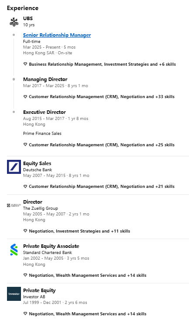Viewport: 189px width, 321px height.
Task: Expand Executive Director's +25 skills list
Action: pyautogui.click(x=102, y=145)
